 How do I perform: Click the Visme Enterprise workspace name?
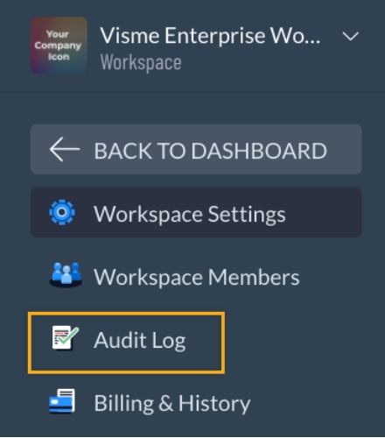pyautogui.click(x=210, y=36)
